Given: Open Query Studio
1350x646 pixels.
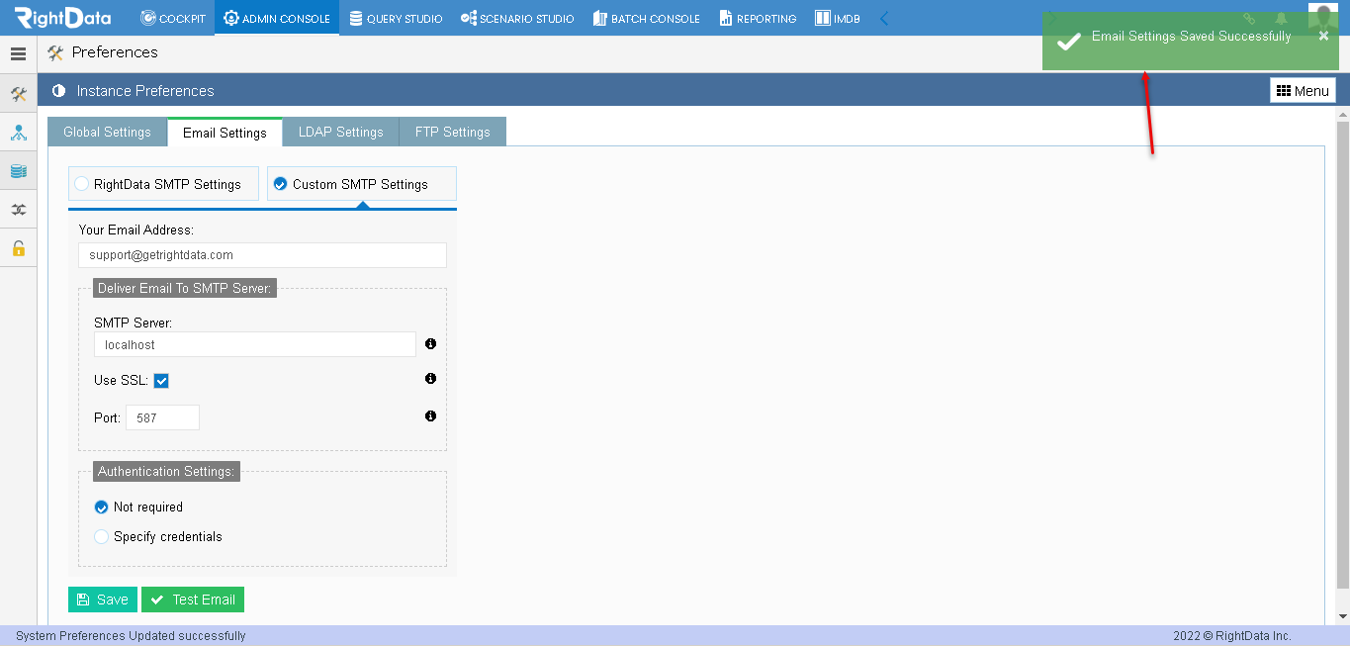Looking at the screenshot, I should pos(396,18).
